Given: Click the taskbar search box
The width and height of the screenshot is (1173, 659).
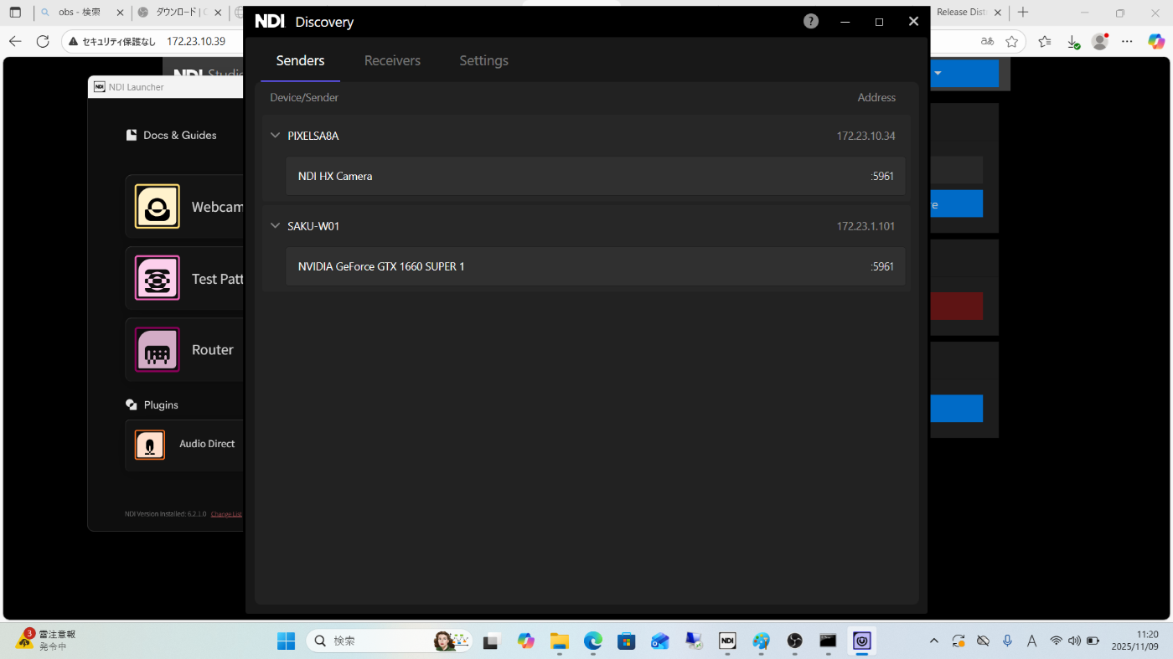Looking at the screenshot, I should tap(388, 641).
